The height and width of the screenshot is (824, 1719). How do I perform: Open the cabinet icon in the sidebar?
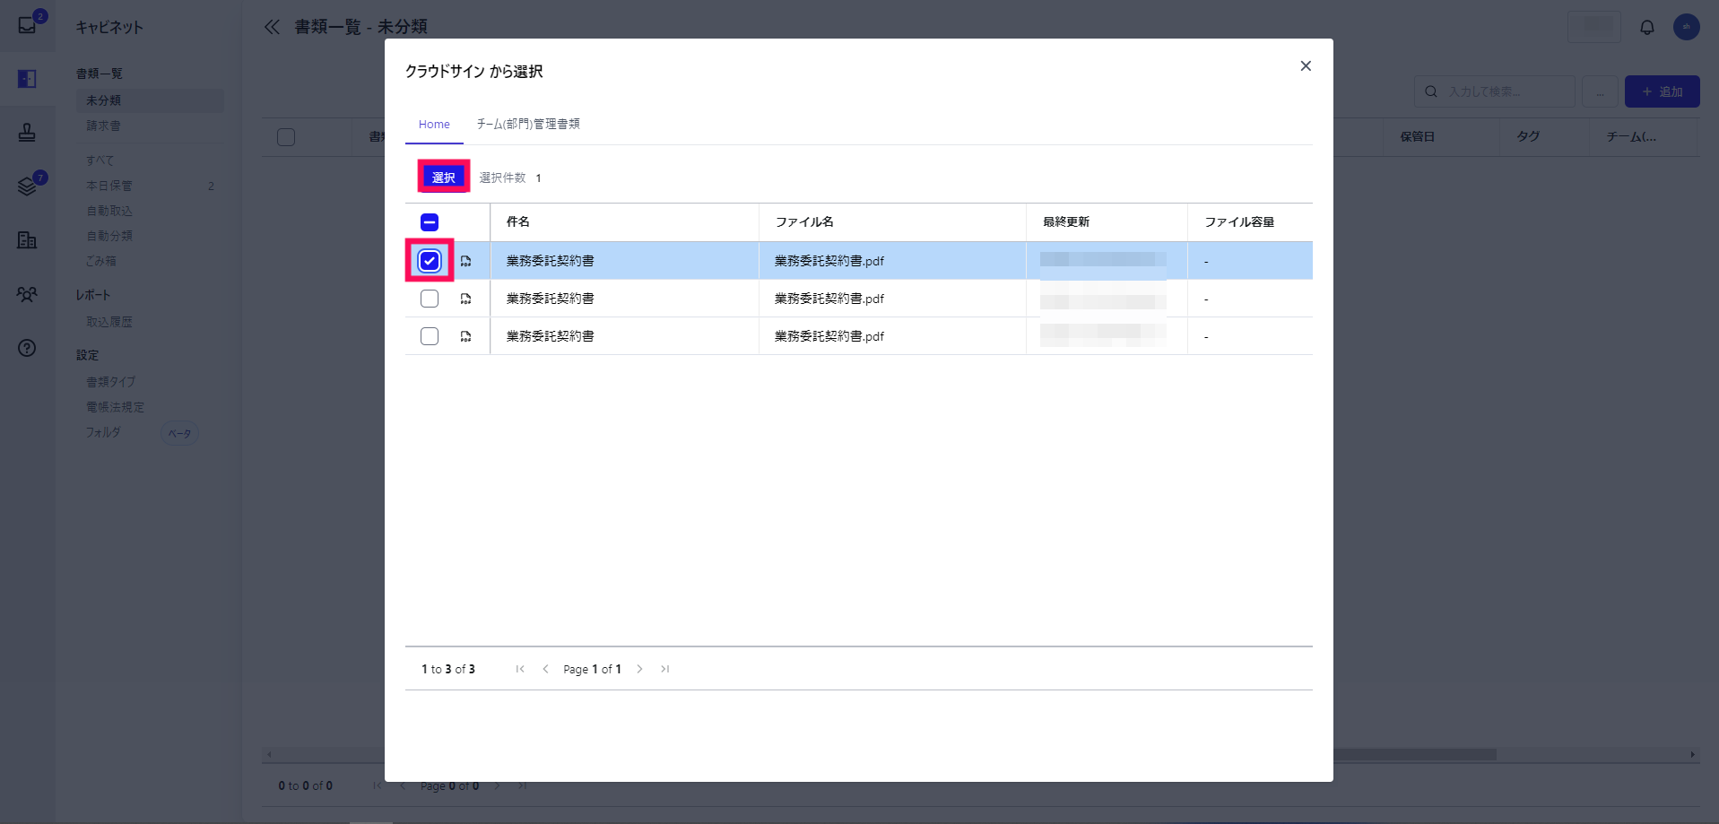click(x=27, y=79)
